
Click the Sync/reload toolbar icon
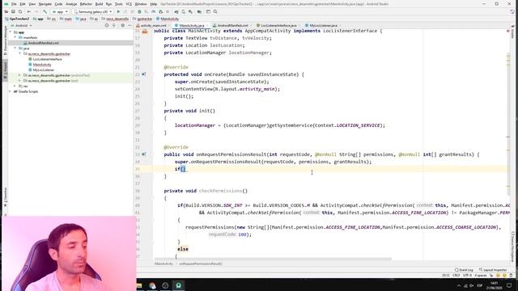(x=20, y=11)
